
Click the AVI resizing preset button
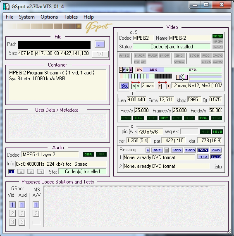click(157, 150)
